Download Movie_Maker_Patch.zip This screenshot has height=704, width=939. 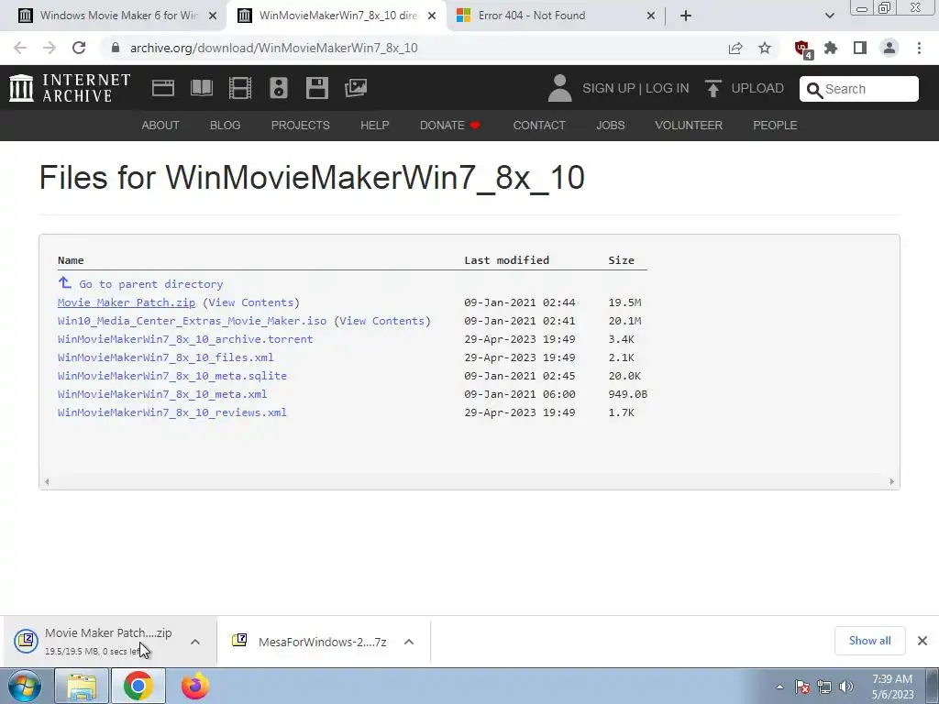127,302
